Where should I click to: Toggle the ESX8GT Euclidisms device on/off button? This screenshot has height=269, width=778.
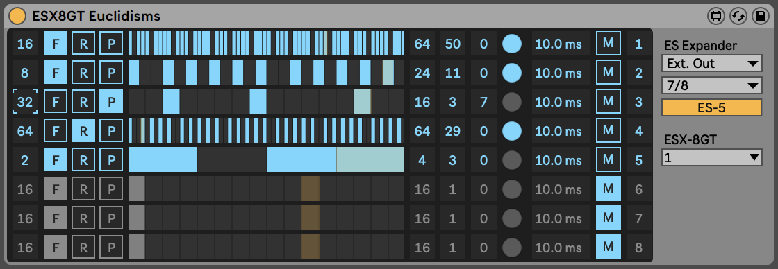(x=17, y=16)
